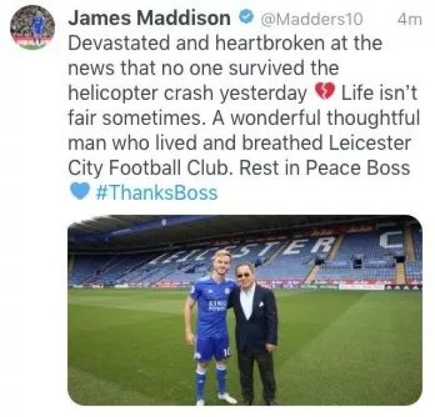Open the 4m timestamp
Image resolution: width=435 pixels, height=417 pixels.
point(409,20)
